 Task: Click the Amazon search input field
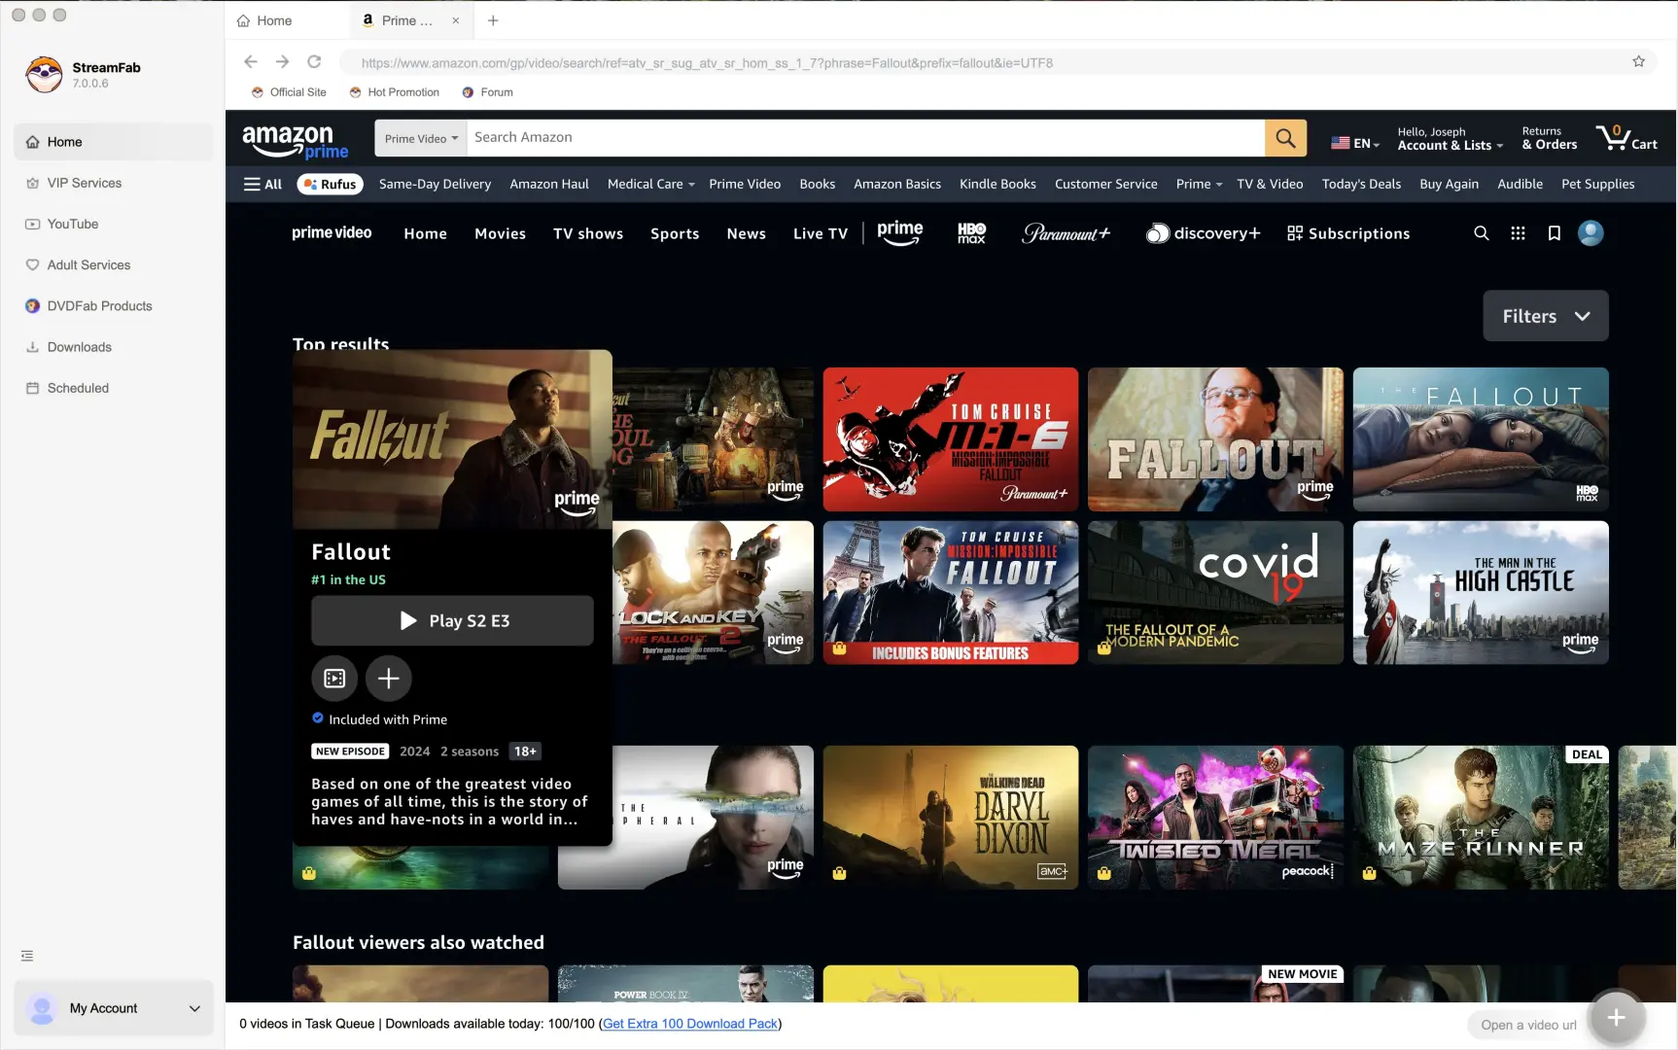[x=865, y=138]
